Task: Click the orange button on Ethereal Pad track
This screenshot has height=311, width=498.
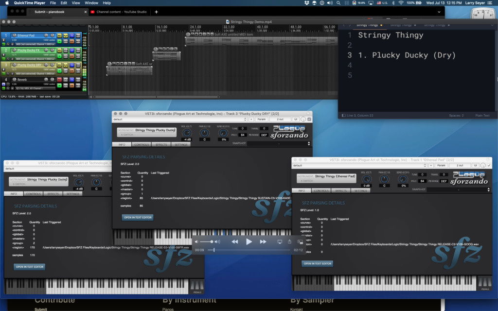Action: click(72, 41)
